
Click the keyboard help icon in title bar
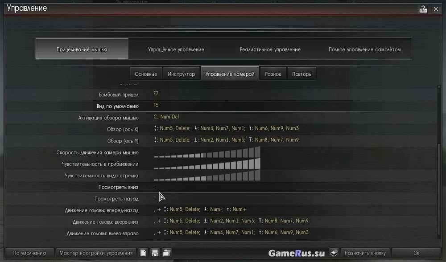[422, 9]
